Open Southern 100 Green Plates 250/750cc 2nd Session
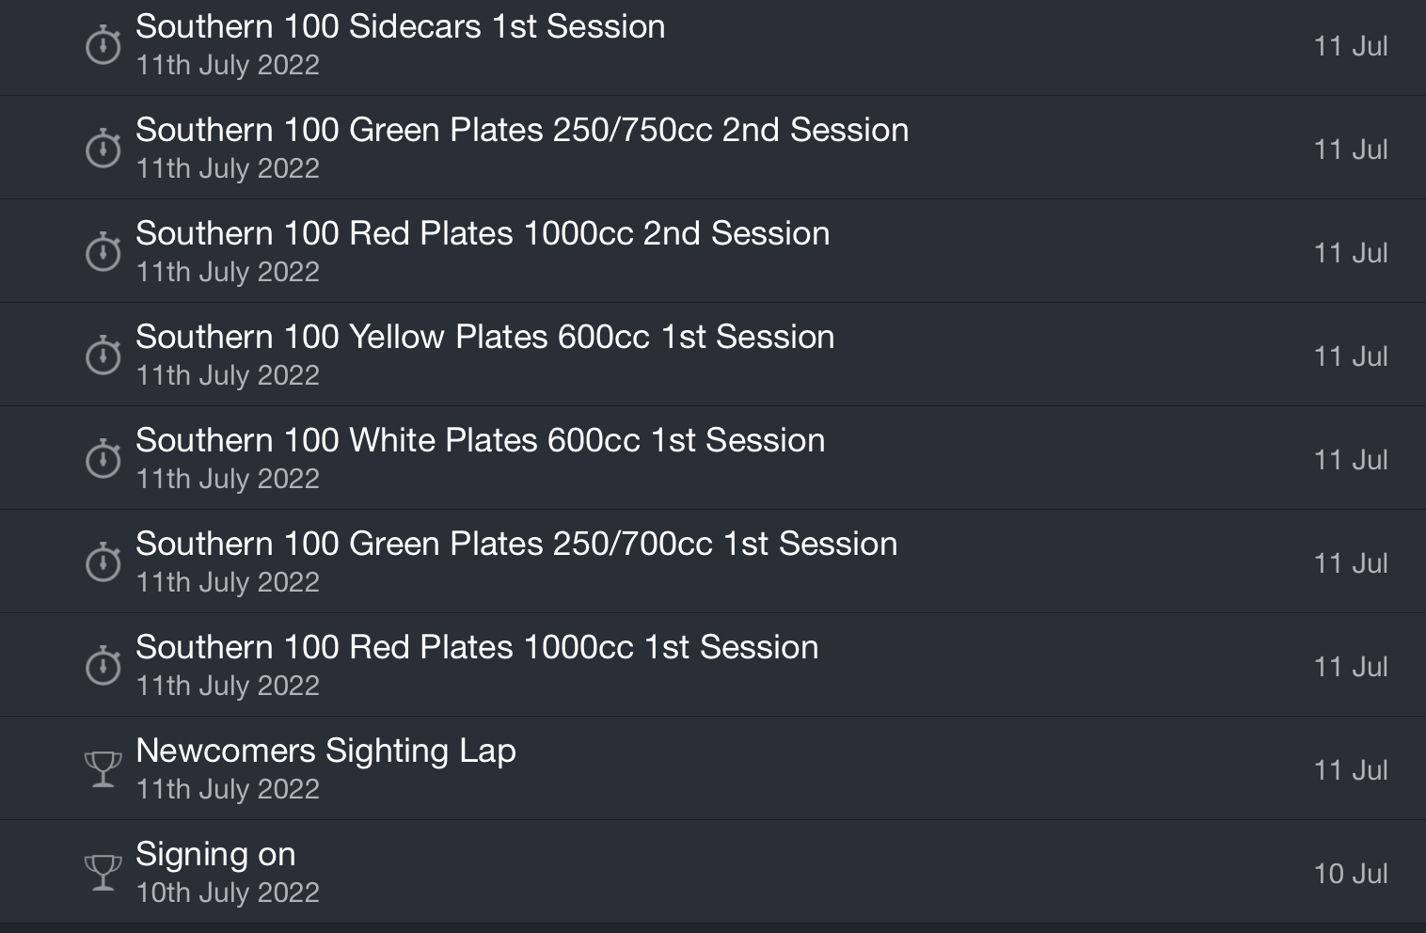This screenshot has height=933, width=1426. [x=713, y=148]
